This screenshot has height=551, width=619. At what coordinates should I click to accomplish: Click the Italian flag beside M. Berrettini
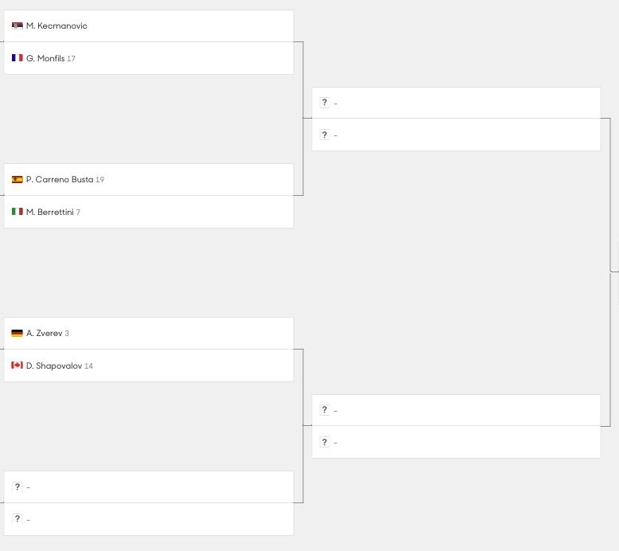point(17,211)
